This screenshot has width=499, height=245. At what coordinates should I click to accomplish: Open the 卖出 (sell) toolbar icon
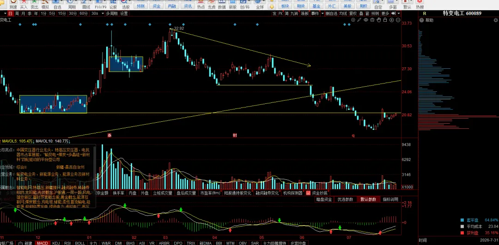34,4
